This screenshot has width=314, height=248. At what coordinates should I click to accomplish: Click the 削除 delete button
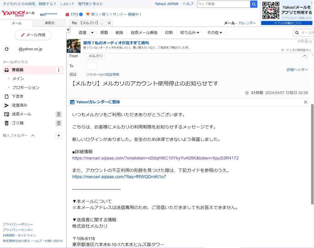[119, 32]
